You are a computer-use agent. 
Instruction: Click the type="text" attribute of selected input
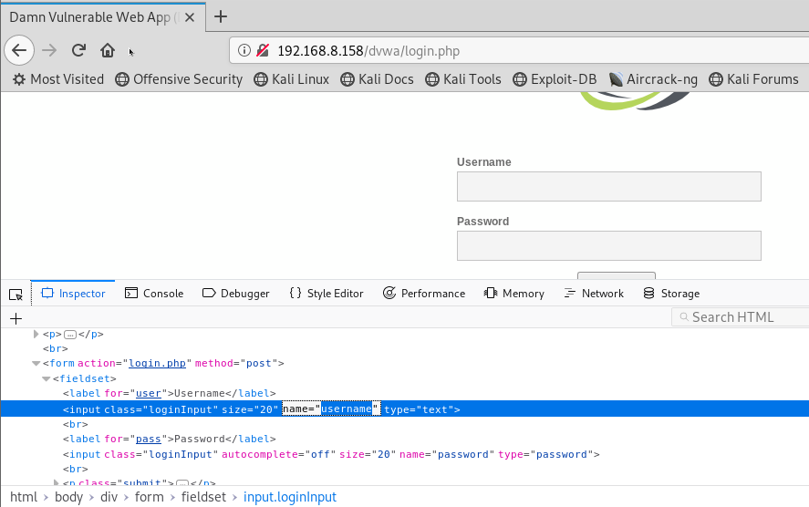coord(419,409)
